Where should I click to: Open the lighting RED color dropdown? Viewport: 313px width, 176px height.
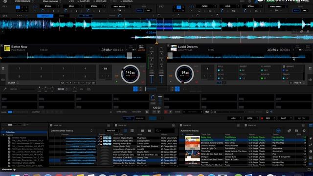268,118
